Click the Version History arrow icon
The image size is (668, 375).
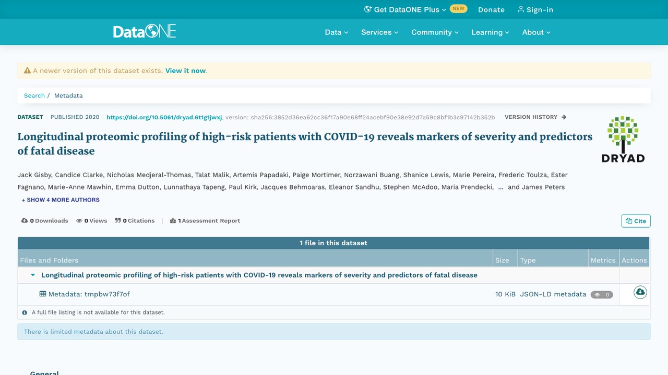coord(564,117)
